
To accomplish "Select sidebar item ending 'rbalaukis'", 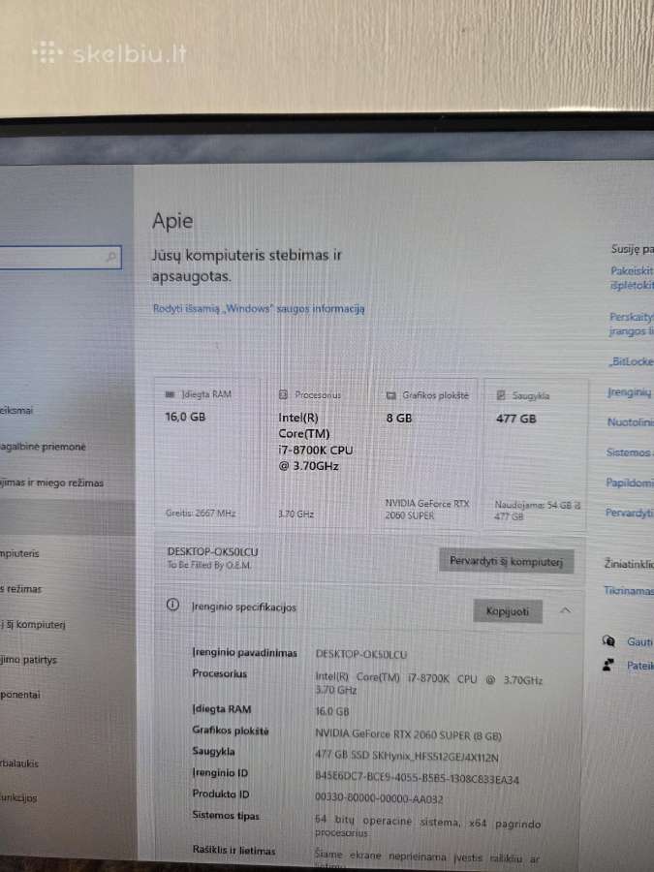I will coord(19,763).
